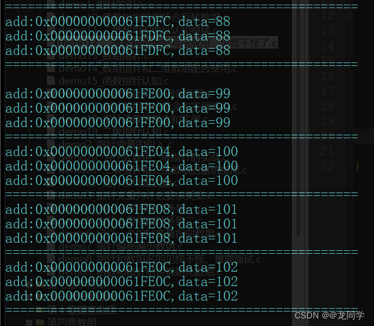Click line number 18 in editor gutter
374x326 pixels.
tap(327, 106)
